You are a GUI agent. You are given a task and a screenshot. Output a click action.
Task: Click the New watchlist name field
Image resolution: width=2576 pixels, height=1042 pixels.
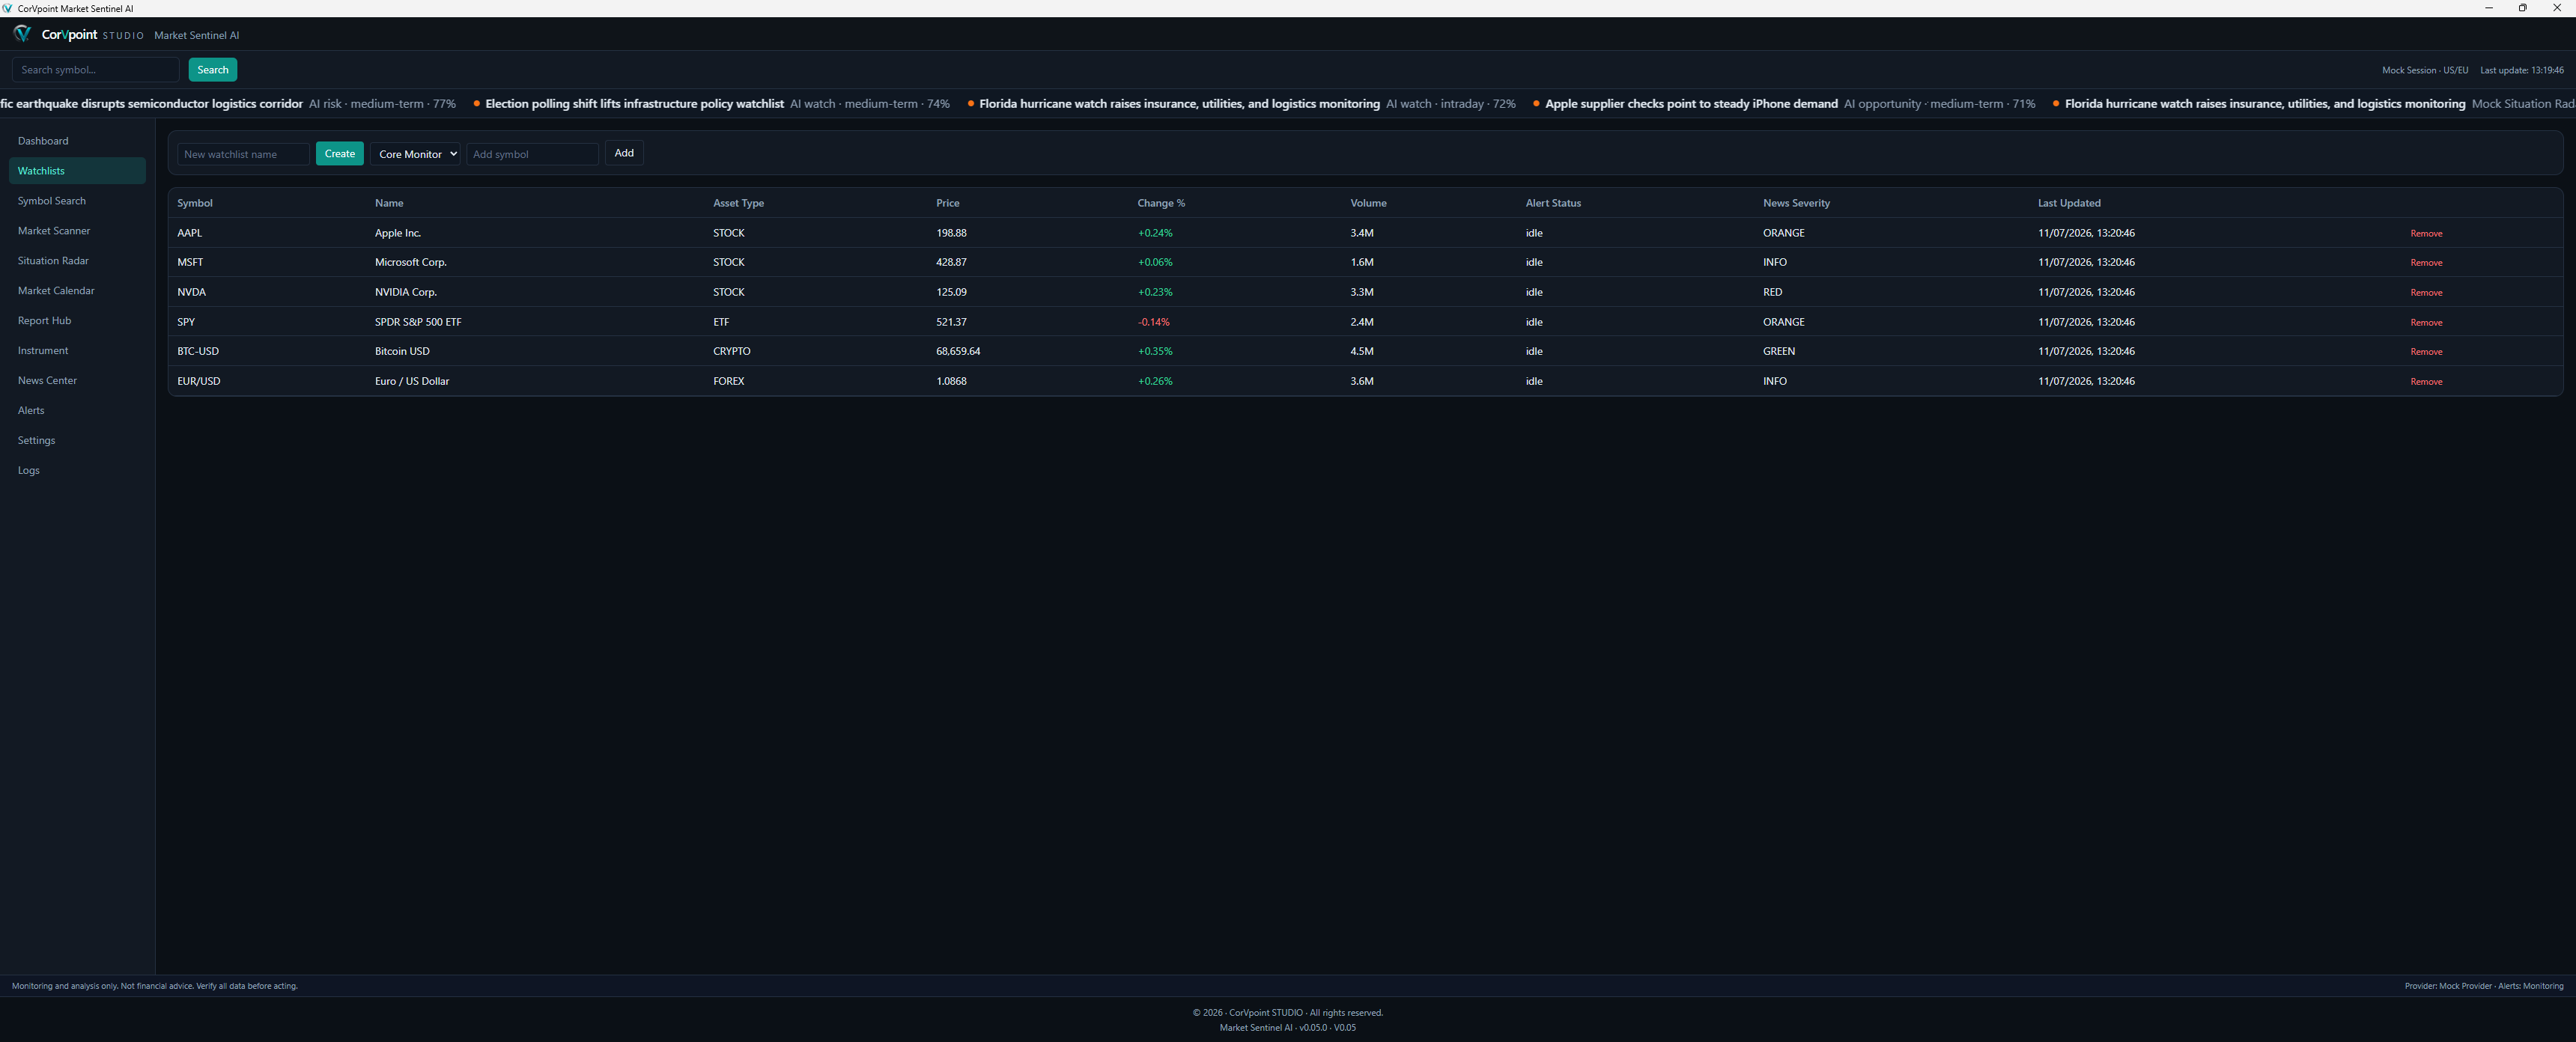tap(243, 154)
